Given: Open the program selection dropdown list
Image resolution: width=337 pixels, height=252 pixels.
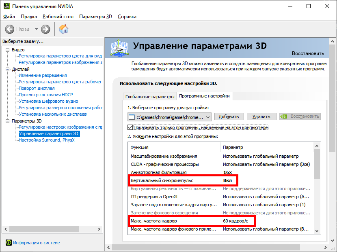Looking at the screenshot, I should (x=208, y=116).
